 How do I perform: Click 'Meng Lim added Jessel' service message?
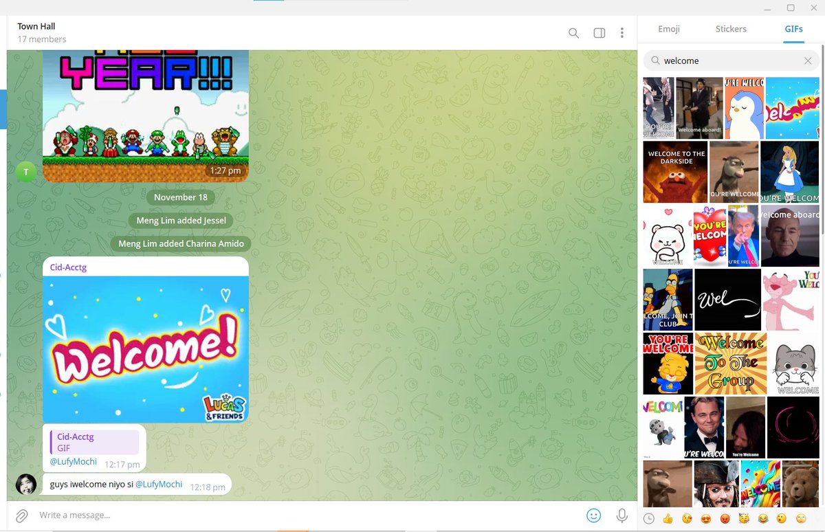point(181,221)
